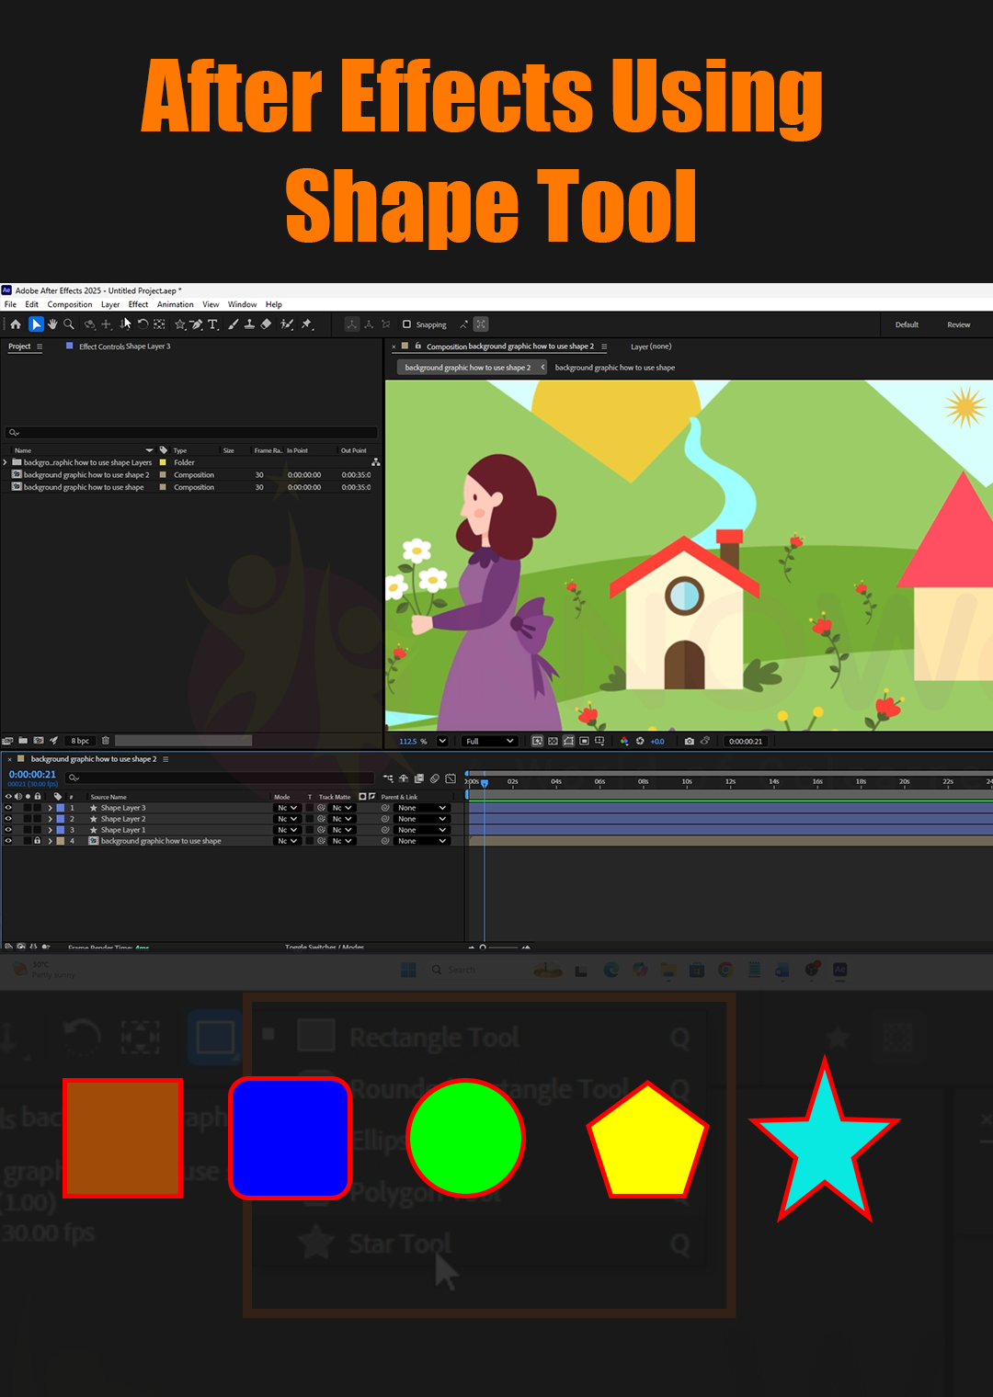The image size is (993, 1397).
Task: Click the graph editor icon in timeline
Action: click(x=451, y=778)
